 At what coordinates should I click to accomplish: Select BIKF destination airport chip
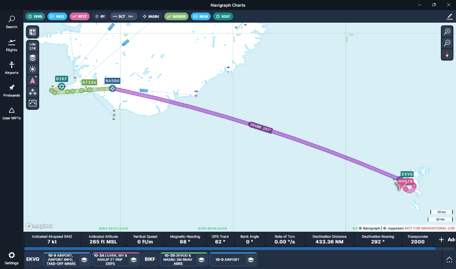click(x=223, y=16)
